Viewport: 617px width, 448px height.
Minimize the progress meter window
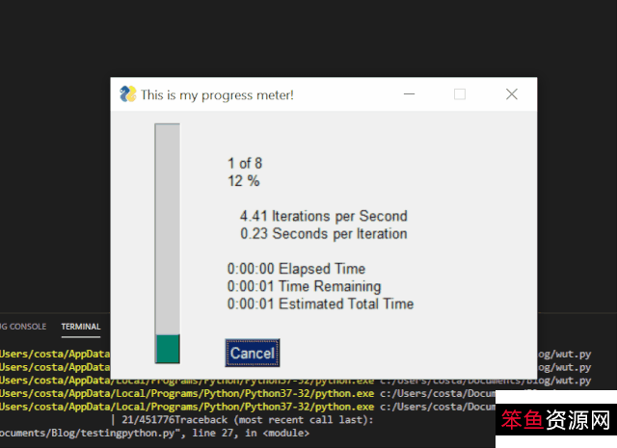pos(410,94)
